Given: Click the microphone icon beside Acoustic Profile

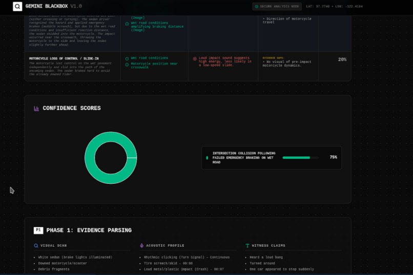Looking at the screenshot, I should point(142,245).
